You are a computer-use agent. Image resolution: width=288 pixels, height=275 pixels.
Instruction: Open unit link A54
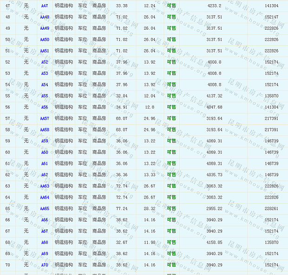pyautogui.click(x=44, y=85)
